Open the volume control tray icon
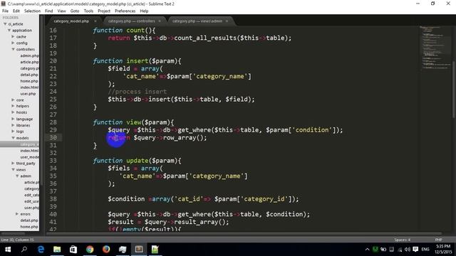 [x=408, y=250]
